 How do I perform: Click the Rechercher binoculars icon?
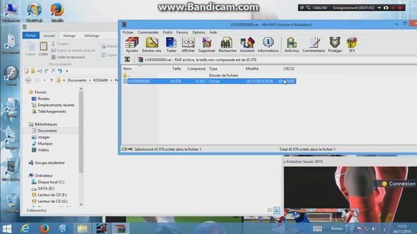tap(227, 45)
